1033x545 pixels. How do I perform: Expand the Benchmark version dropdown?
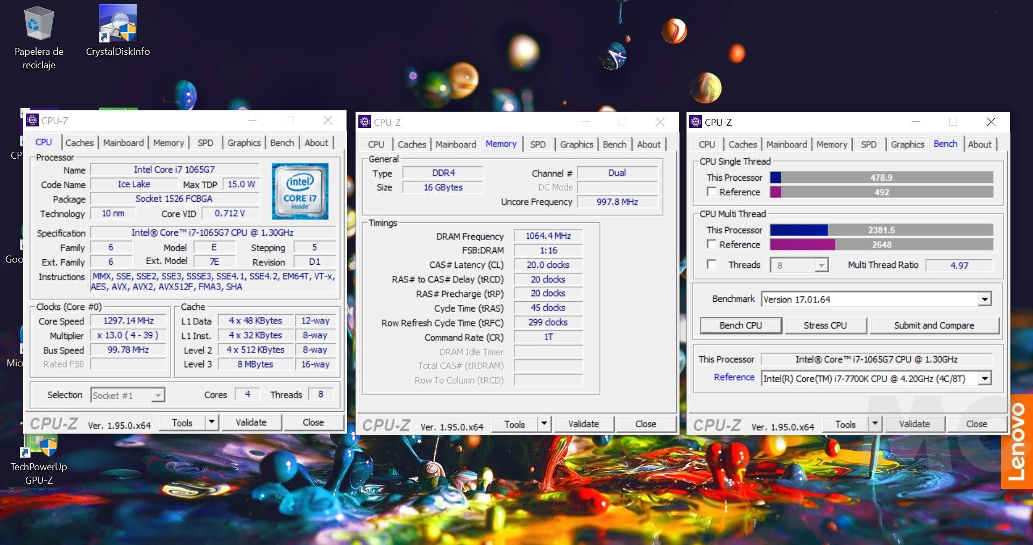pos(984,299)
